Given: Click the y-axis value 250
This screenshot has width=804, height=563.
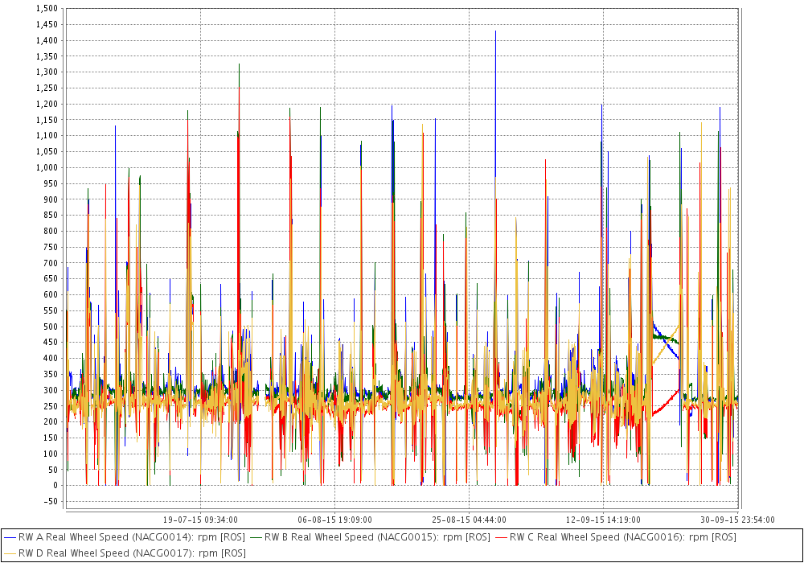Looking at the screenshot, I should pyautogui.click(x=50, y=406).
